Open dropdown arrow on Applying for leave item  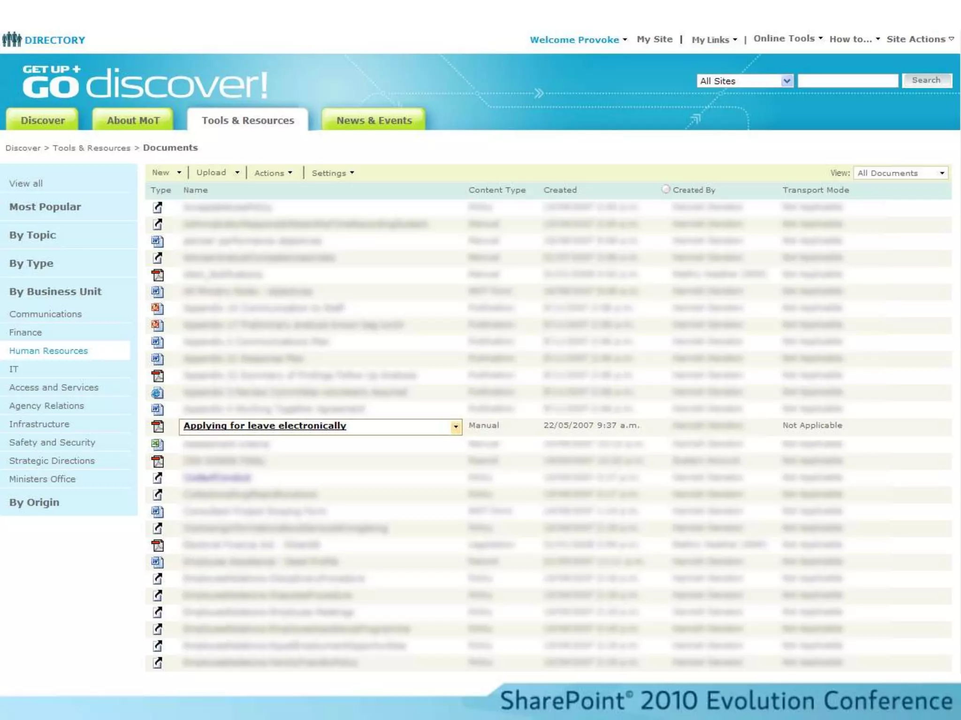pos(456,427)
